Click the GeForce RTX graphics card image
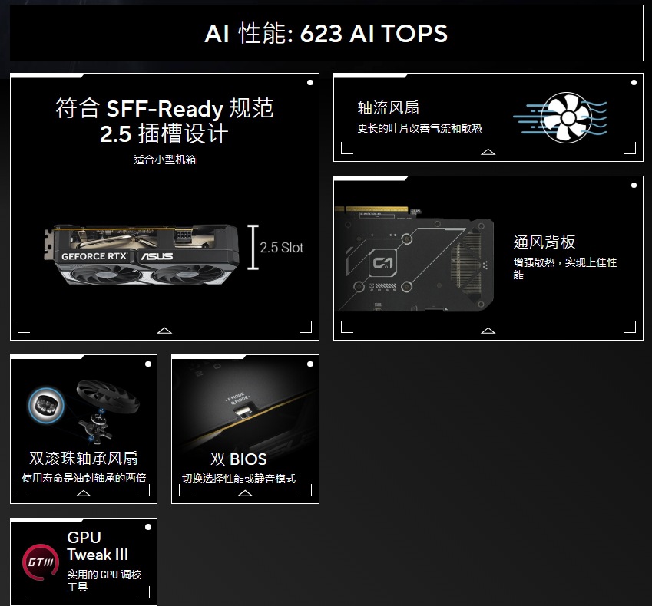This screenshot has width=652, height=606. coord(141,255)
